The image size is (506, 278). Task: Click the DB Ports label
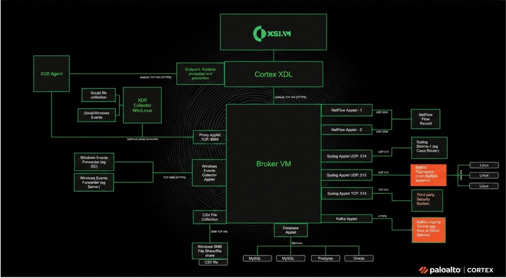click(297, 243)
